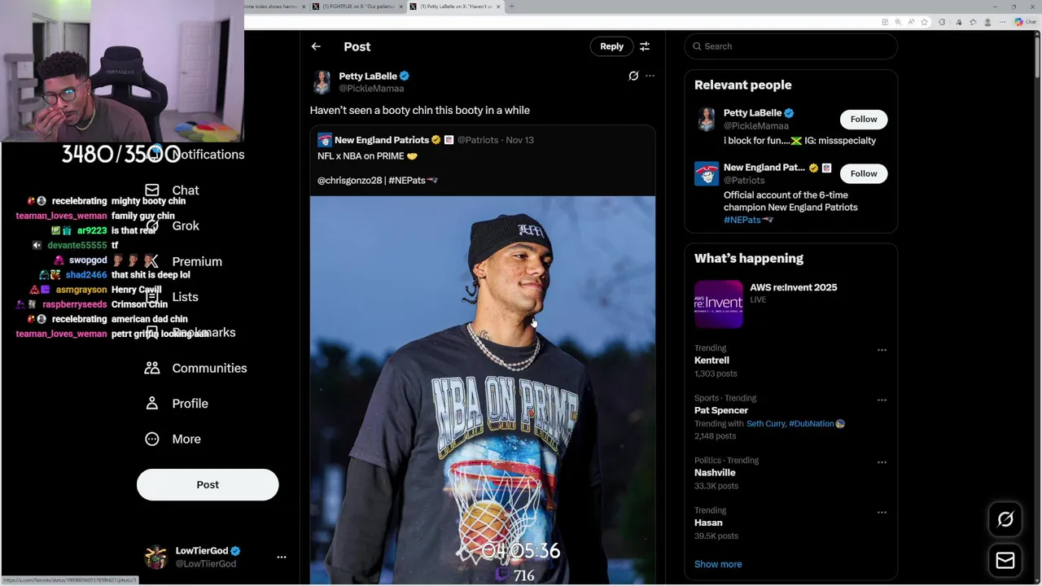1042x586 pixels.
Task: Click Show more under What's happening
Action: [x=718, y=564]
